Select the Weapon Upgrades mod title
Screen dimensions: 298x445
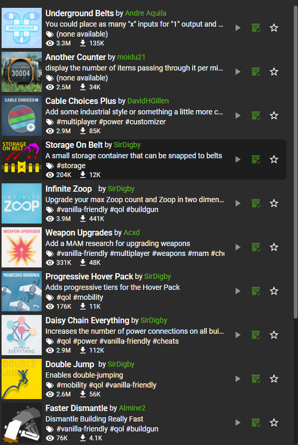pyautogui.click(x=79, y=233)
